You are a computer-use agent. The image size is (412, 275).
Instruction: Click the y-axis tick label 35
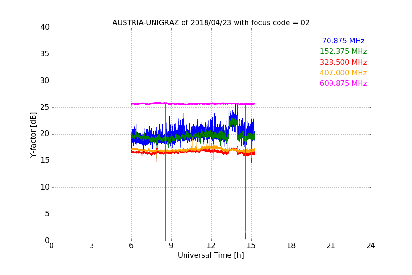pos(45,53)
